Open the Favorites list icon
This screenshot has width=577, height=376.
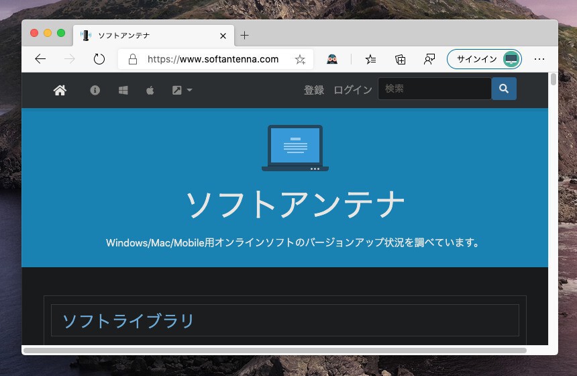[370, 59]
